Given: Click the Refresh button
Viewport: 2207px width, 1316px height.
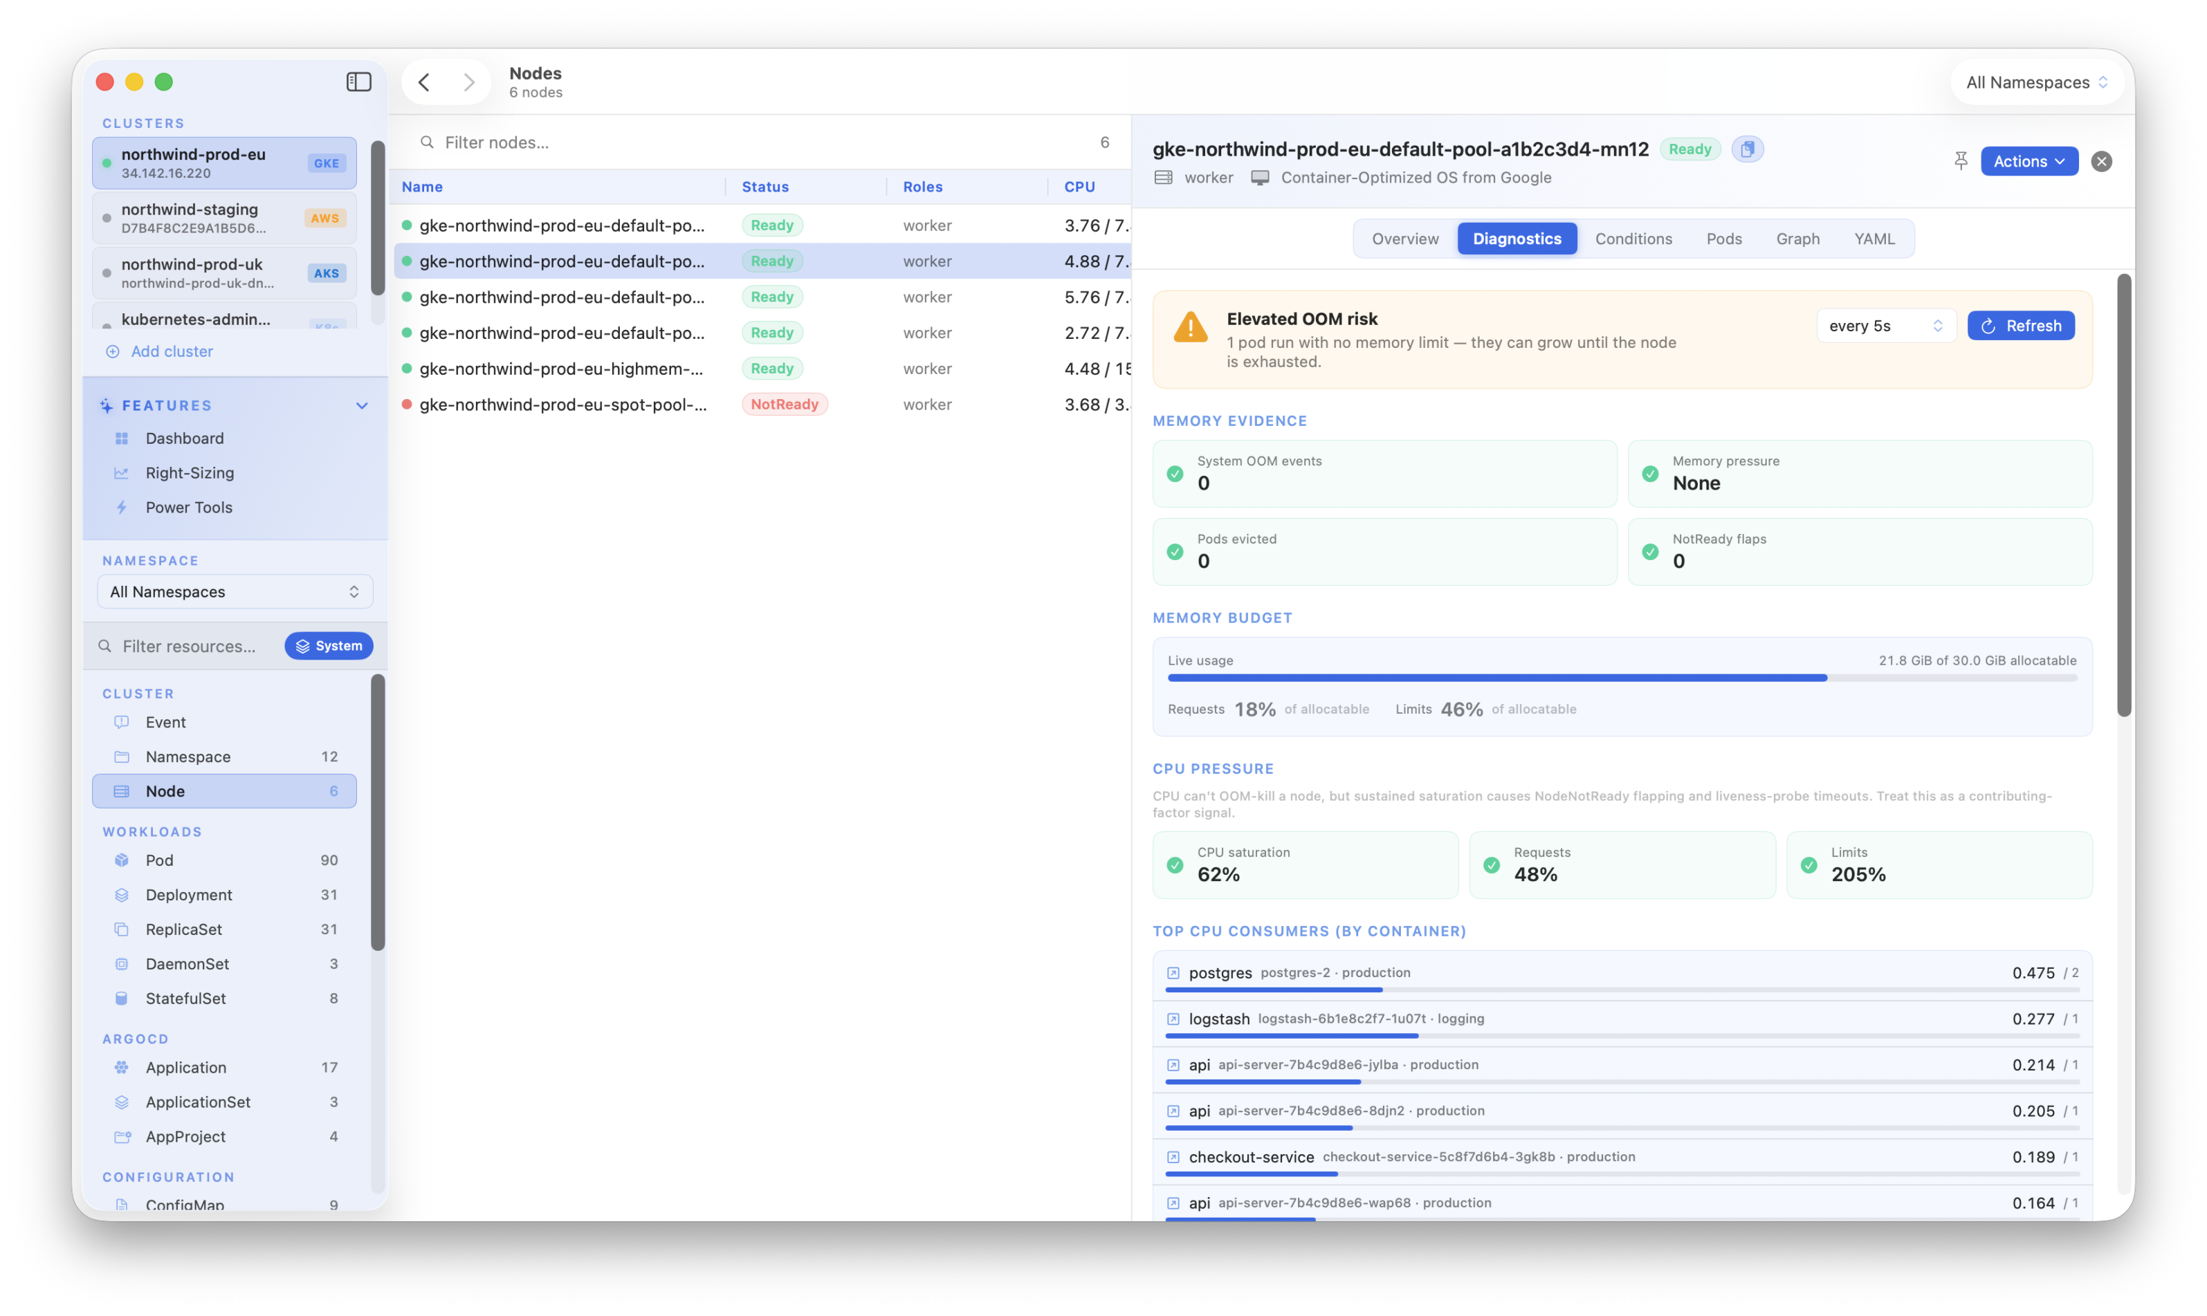Looking at the screenshot, I should click(x=2021, y=326).
